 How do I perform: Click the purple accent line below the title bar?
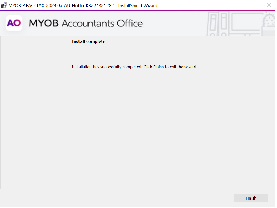tap(138, 10)
